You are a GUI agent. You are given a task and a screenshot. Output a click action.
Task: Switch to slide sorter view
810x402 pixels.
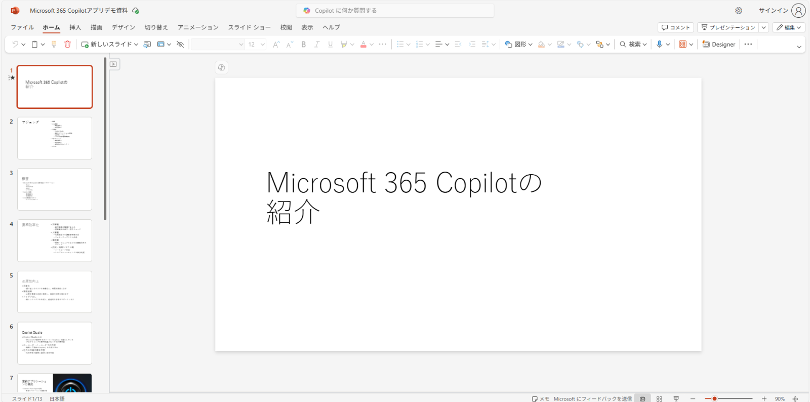point(659,398)
